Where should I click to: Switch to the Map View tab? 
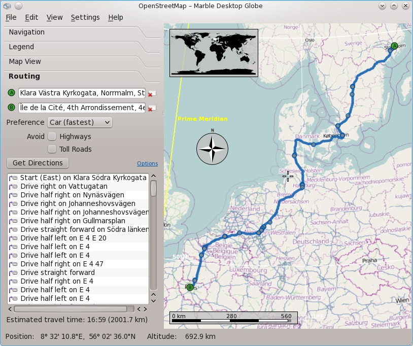pos(25,61)
